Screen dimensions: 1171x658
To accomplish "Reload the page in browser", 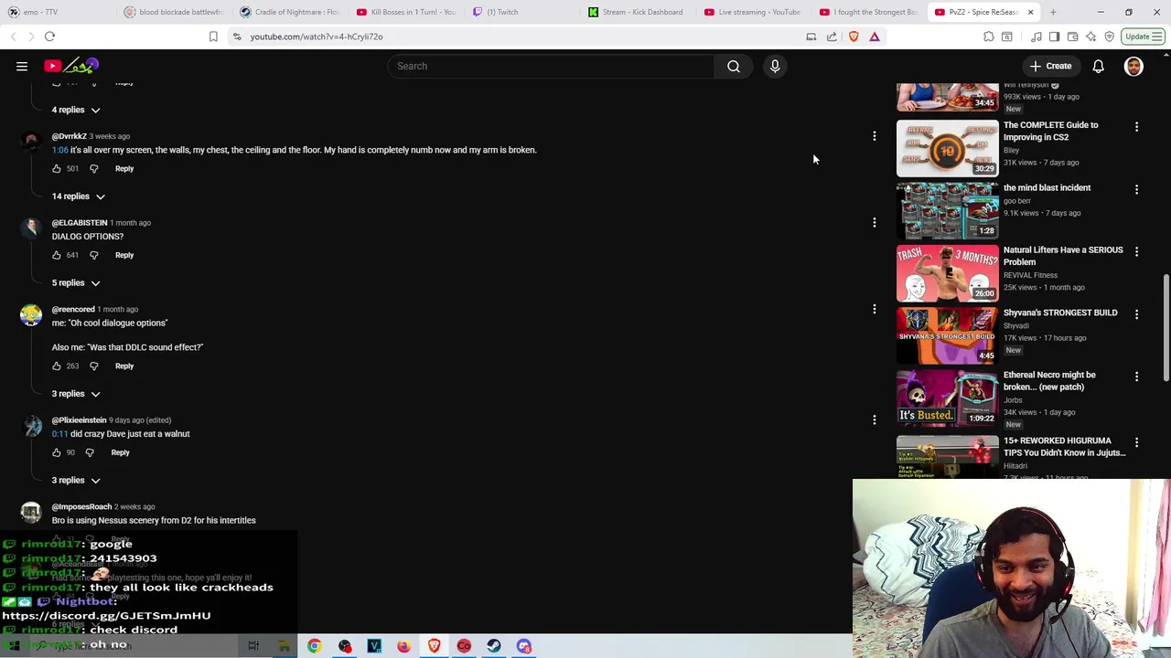I will click(x=49, y=37).
